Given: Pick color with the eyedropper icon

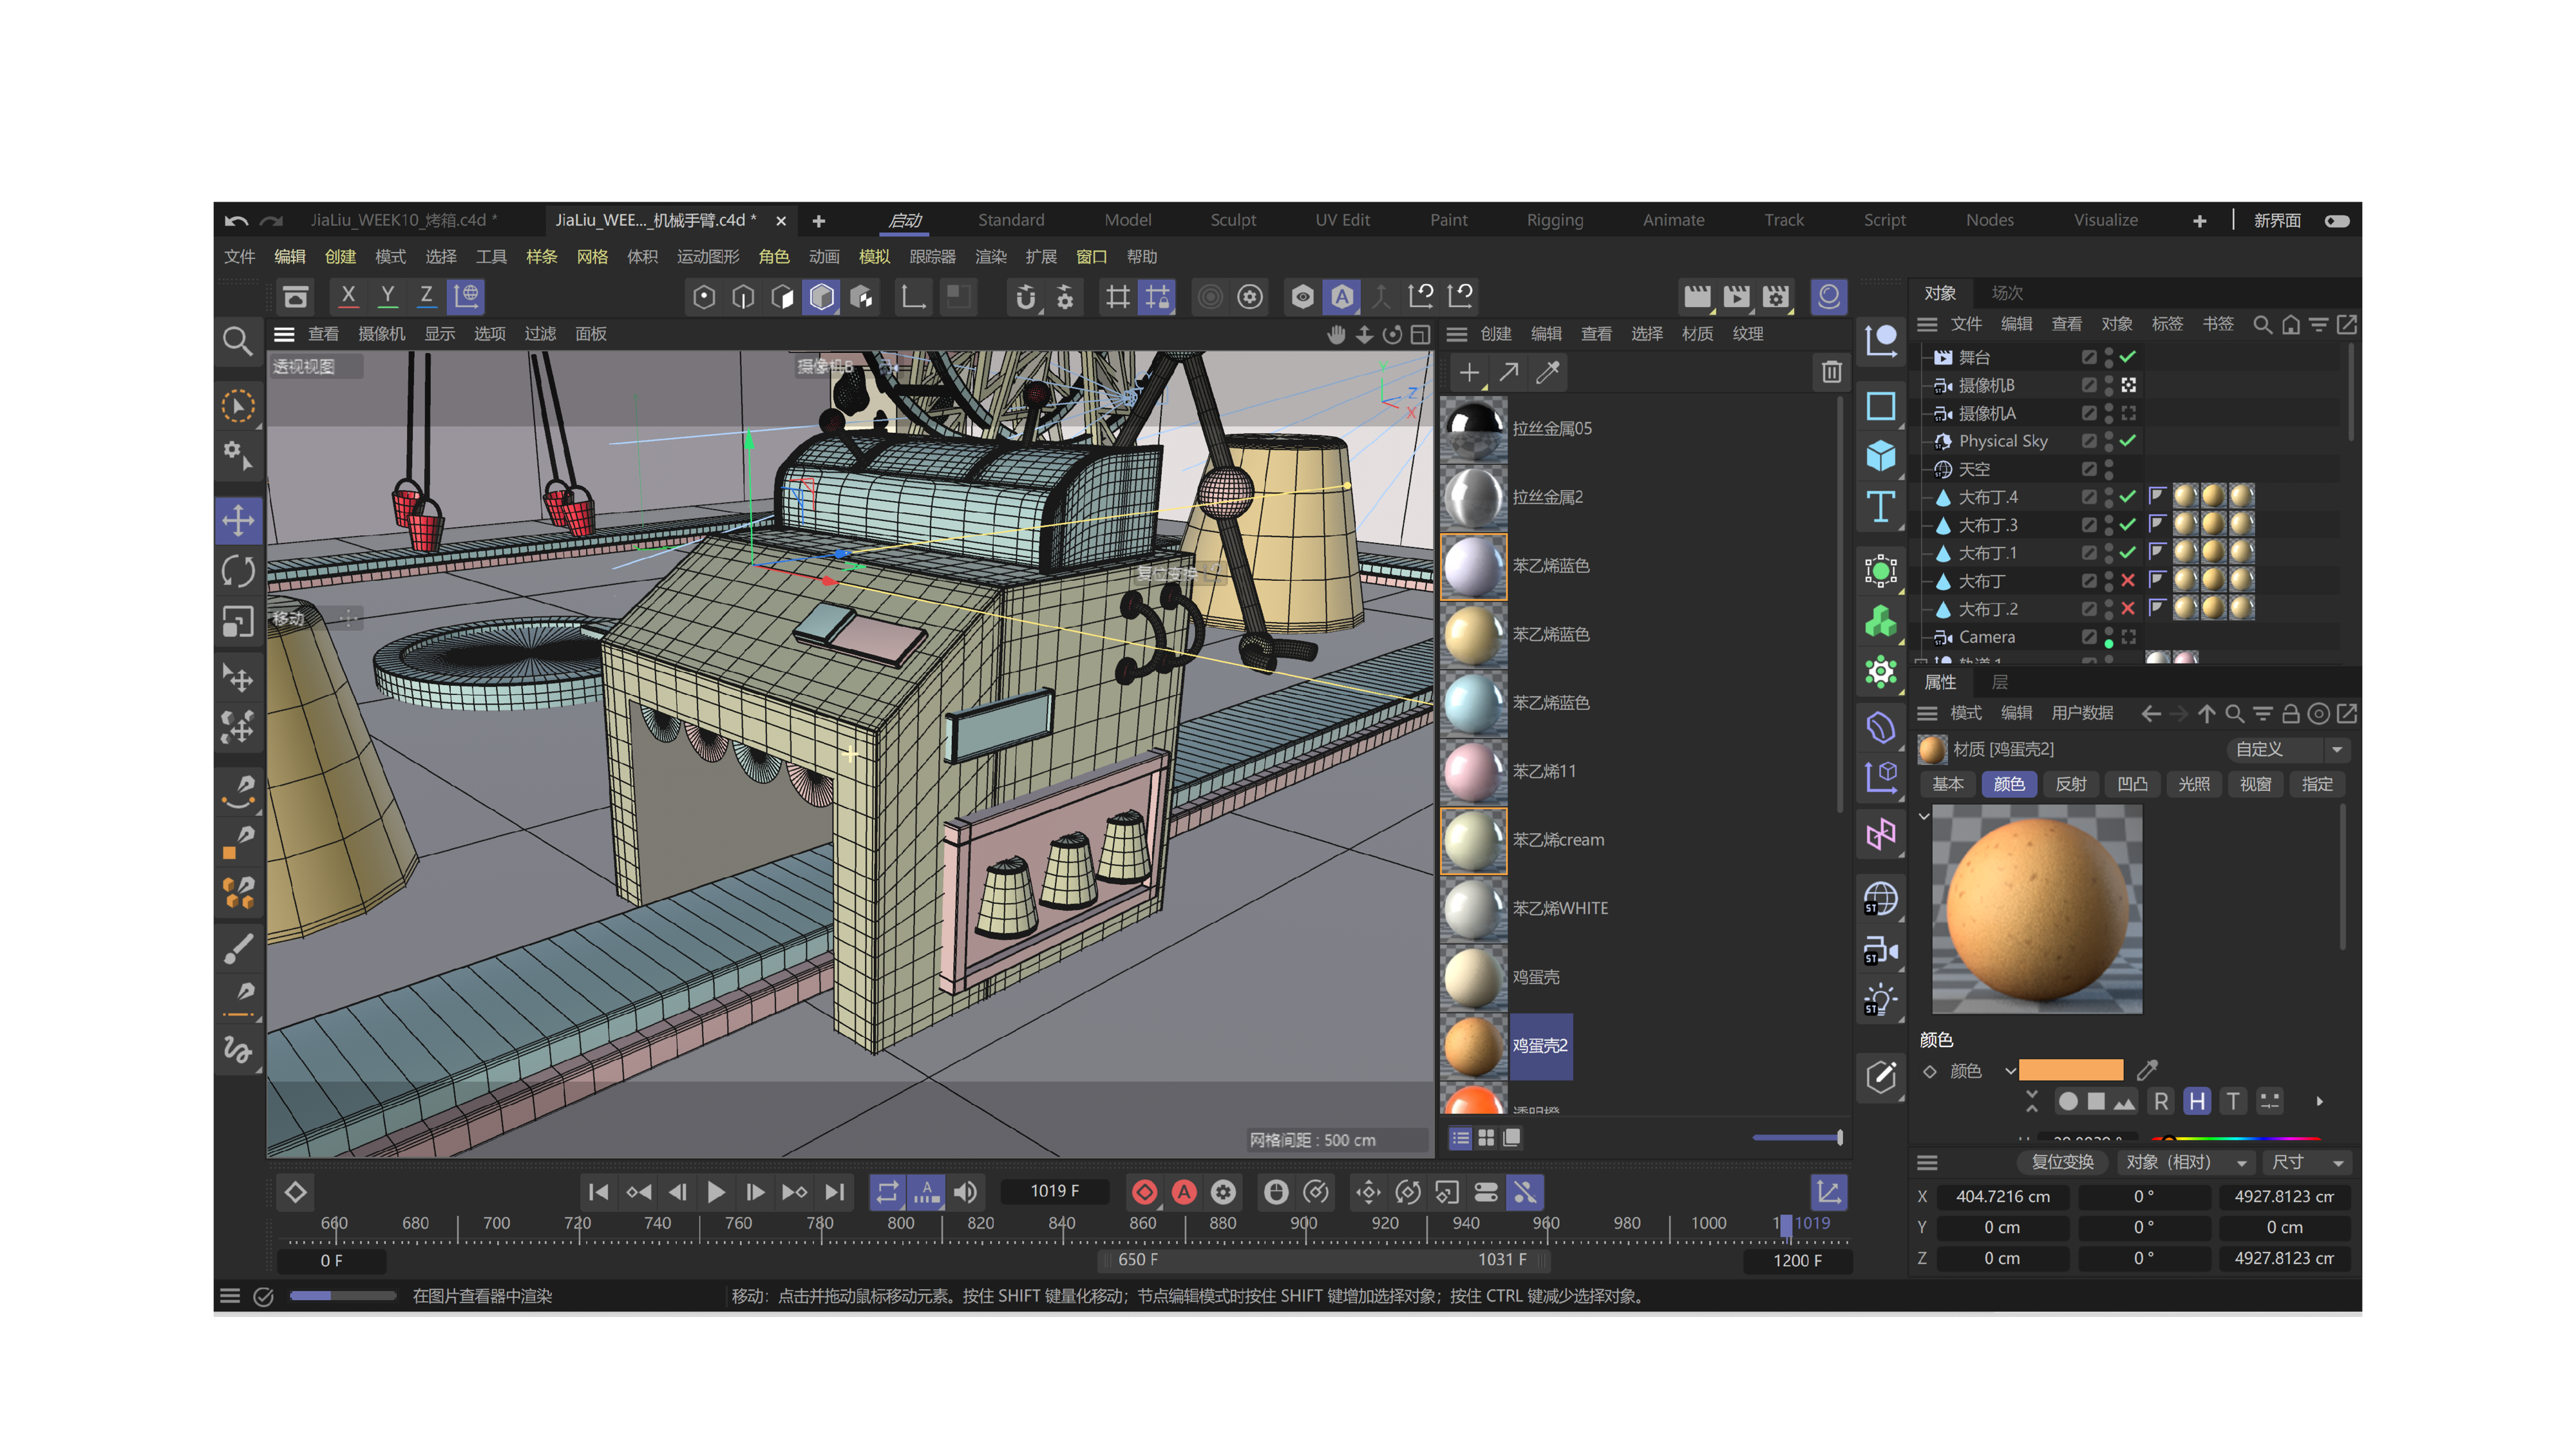Looking at the screenshot, I should click(x=2147, y=1070).
